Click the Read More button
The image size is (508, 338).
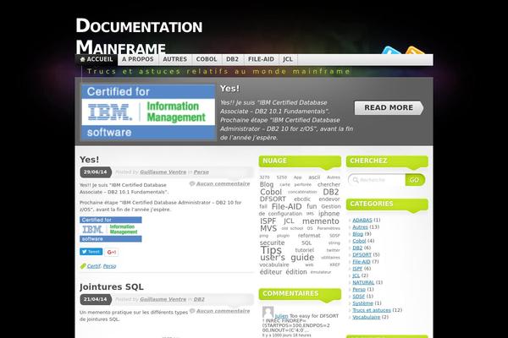tap(389, 107)
